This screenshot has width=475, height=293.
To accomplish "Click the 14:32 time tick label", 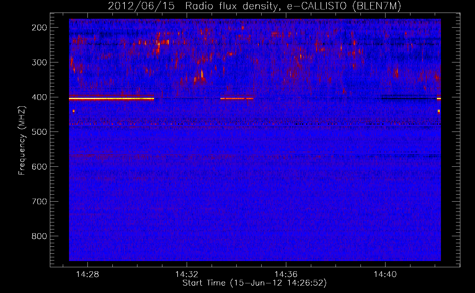I will tap(187, 275).
